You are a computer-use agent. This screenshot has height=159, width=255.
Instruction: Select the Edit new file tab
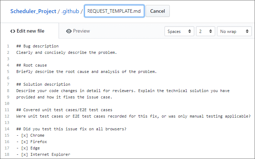[x=27, y=31]
